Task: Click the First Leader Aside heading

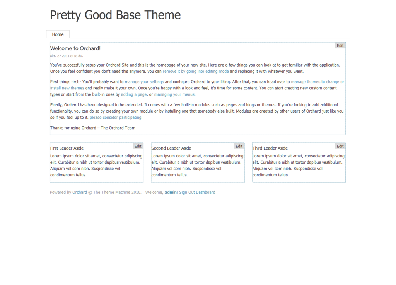Action: (67, 148)
